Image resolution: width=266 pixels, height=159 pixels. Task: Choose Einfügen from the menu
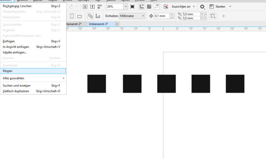point(33,41)
